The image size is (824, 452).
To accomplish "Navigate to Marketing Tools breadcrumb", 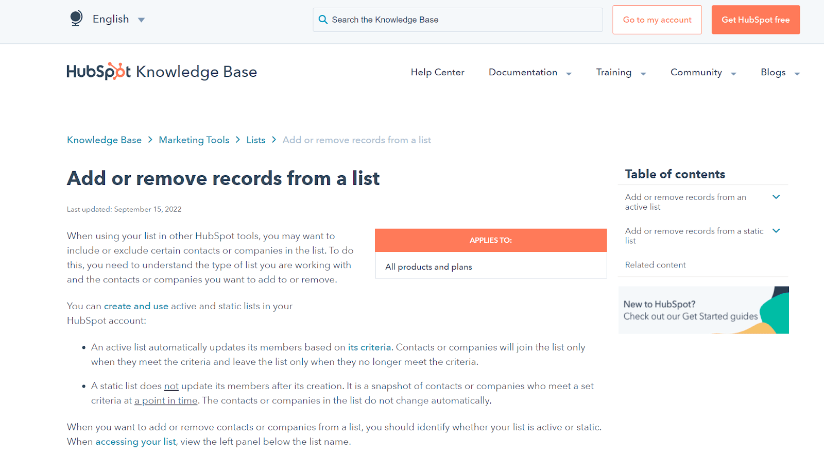I will point(194,140).
